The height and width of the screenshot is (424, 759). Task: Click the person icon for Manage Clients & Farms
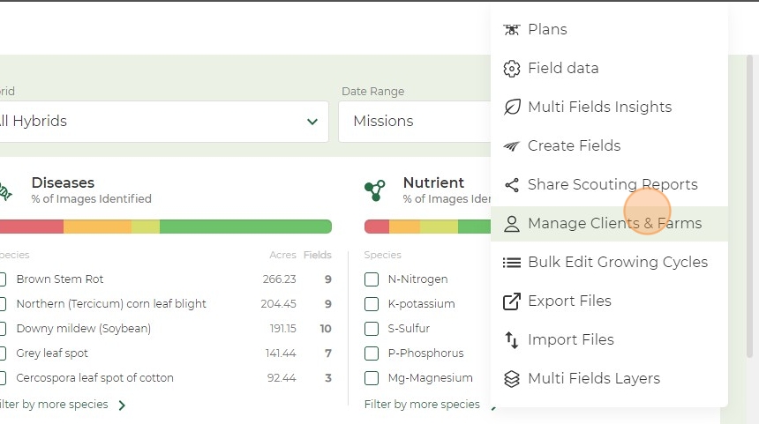(x=512, y=224)
